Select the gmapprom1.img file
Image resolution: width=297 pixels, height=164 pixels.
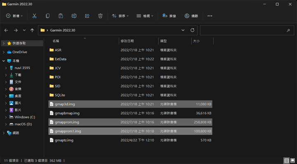coord(130,131)
